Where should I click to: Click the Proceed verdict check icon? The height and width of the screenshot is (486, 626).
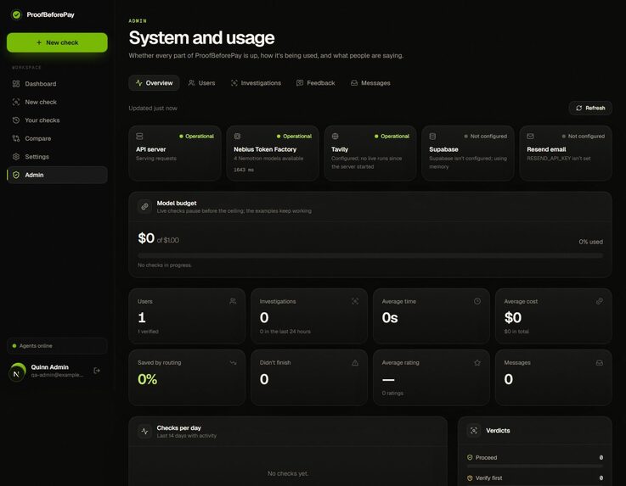[x=470, y=457]
